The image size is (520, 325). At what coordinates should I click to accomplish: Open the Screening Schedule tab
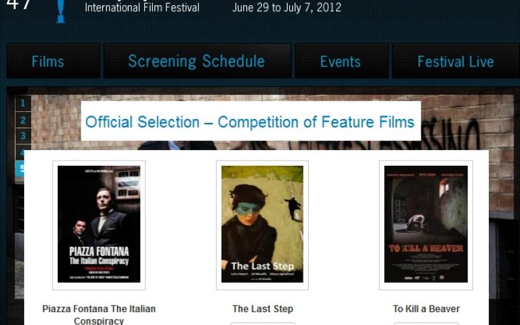[x=198, y=61]
